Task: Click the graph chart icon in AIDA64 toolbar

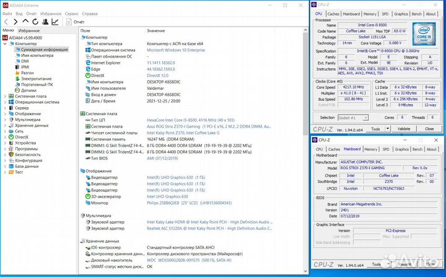Action: click(55, 22)
